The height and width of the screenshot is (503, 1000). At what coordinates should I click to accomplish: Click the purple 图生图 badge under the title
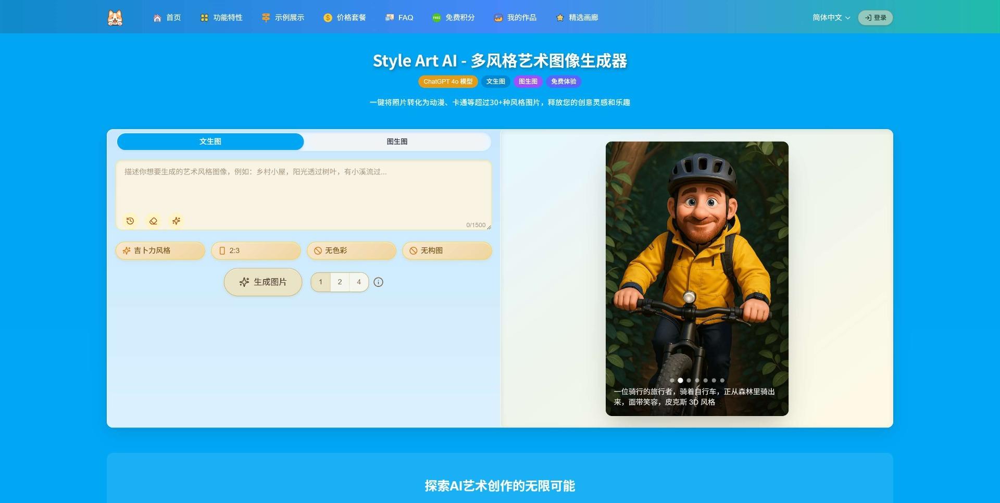click(x=528, y=82)
